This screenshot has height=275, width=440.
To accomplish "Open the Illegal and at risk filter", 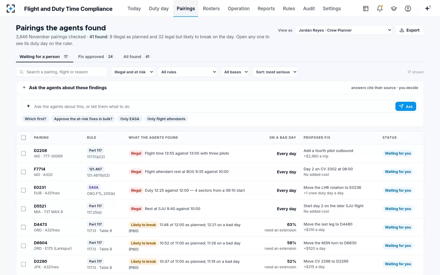I will [x=132, y=72].
